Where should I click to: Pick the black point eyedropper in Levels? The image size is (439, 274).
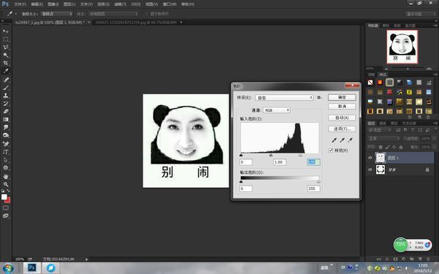click(334, 140)
